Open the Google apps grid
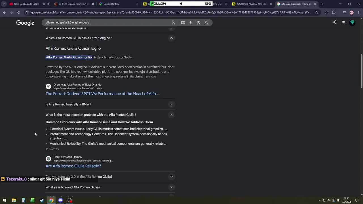This screenshot has height=204, width=363. 343,23
